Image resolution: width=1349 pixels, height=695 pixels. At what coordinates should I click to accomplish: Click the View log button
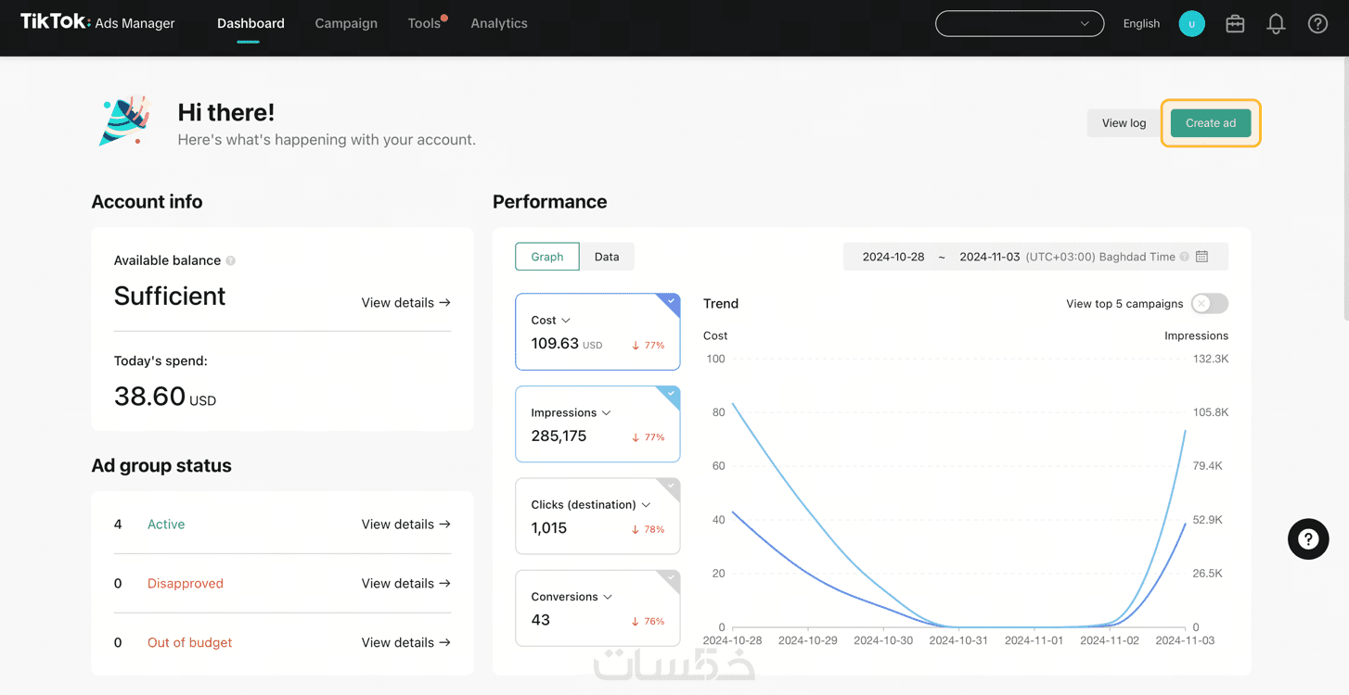point(1124,123)
